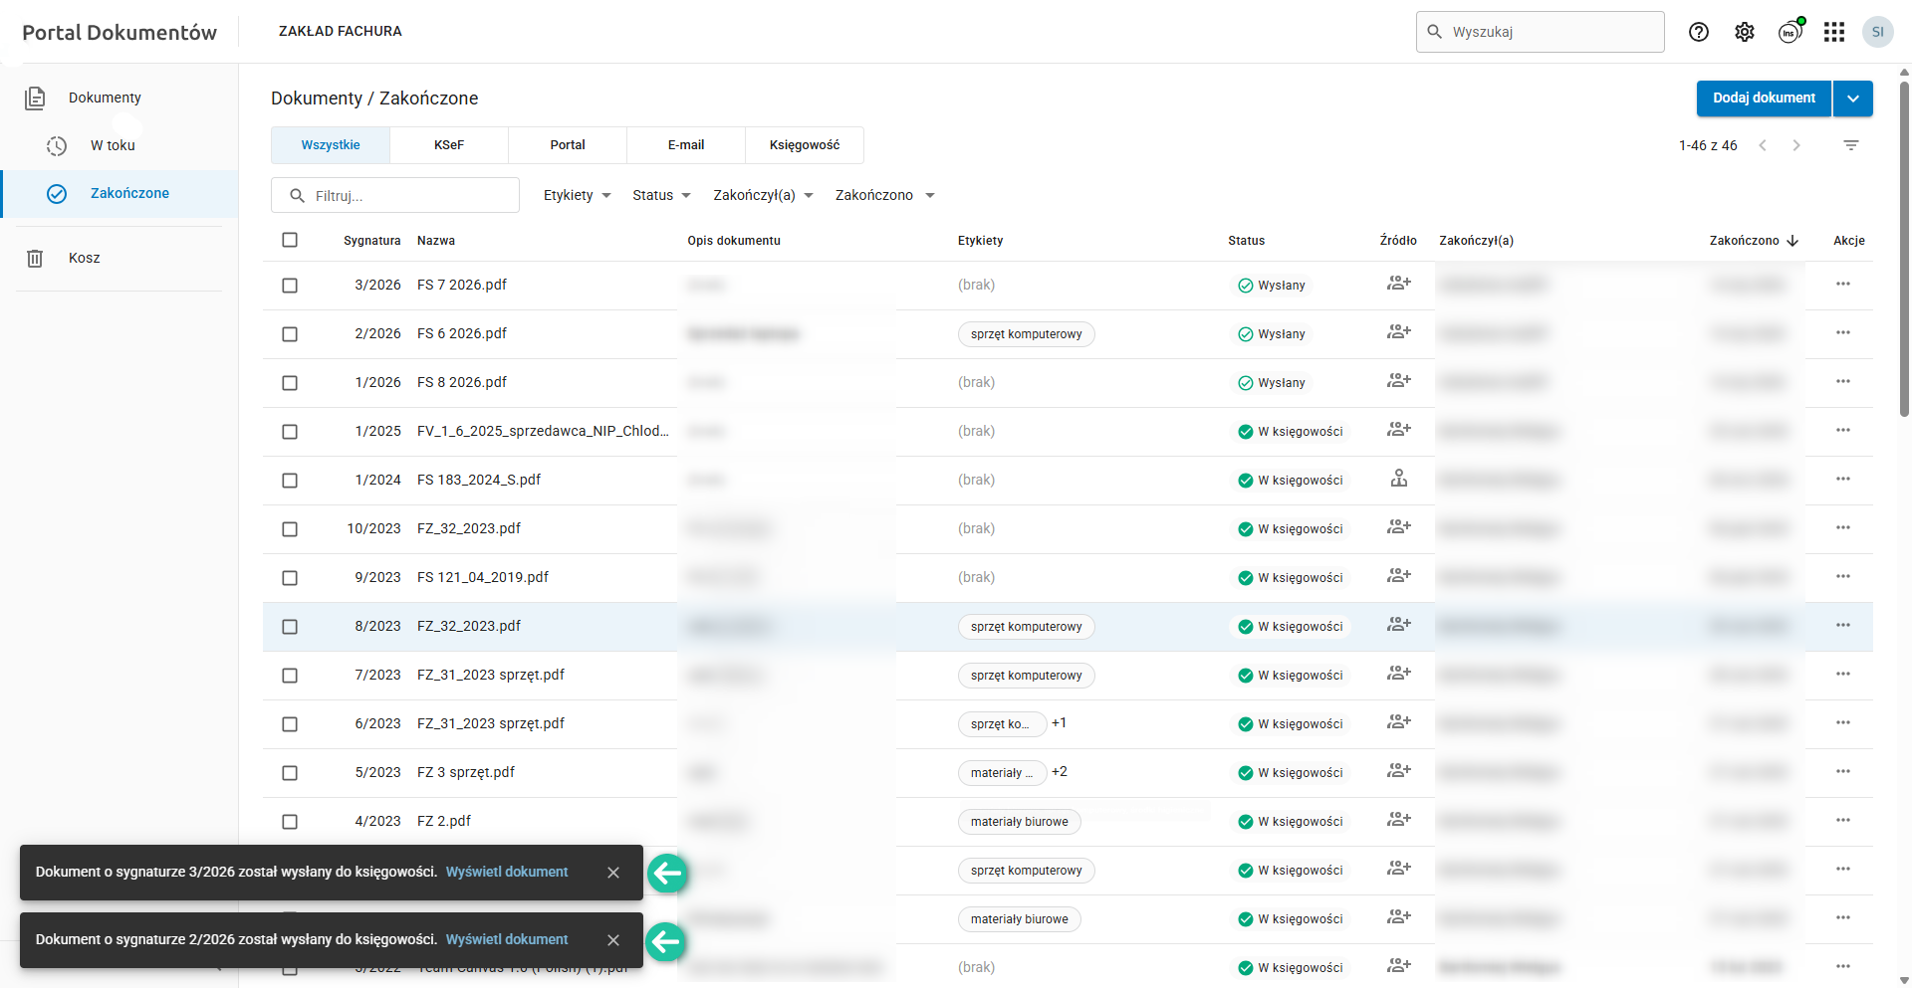Click the filter list icon near pagination
The width and height of the screenshot is (1912, 988).
point(1851,145)
